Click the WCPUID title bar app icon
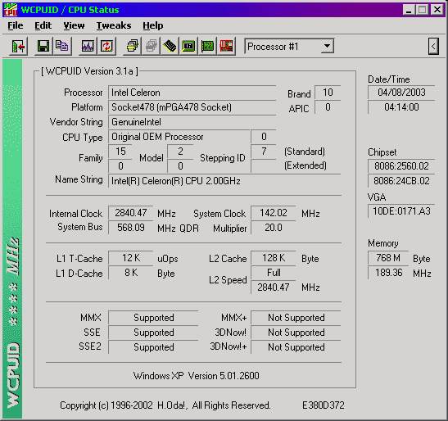Screen dimensions: 448x421 tap(11, 10)
